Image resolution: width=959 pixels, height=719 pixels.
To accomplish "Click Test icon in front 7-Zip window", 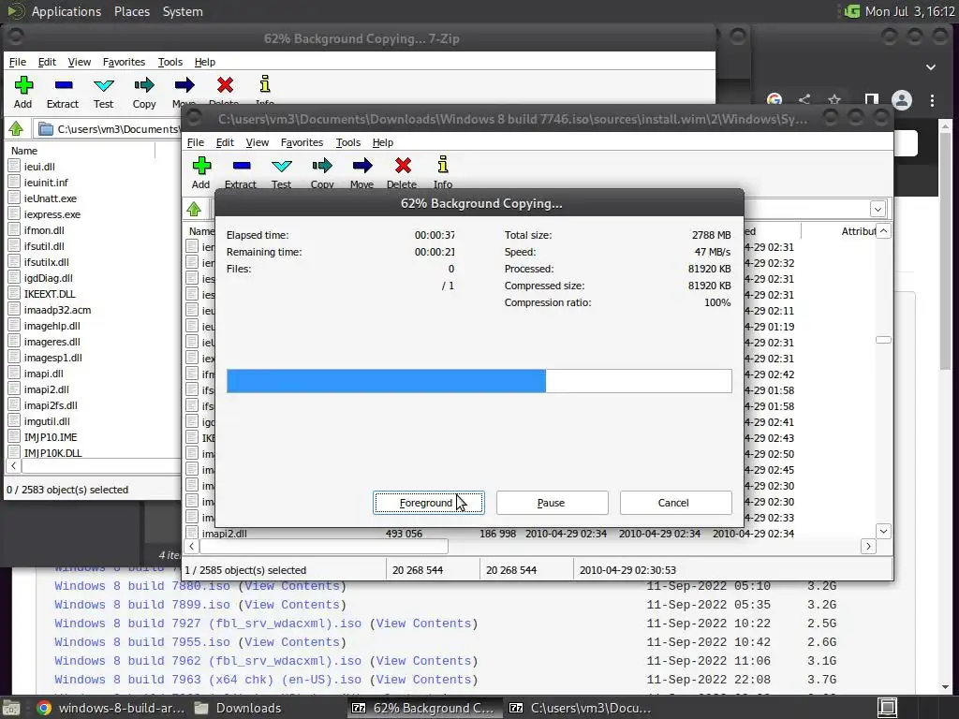I will pyautogui.click(x=281, y=166).
